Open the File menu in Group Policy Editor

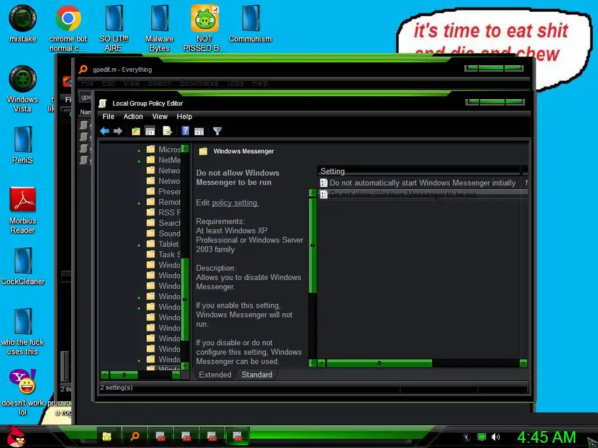click(x=108, y=117)
